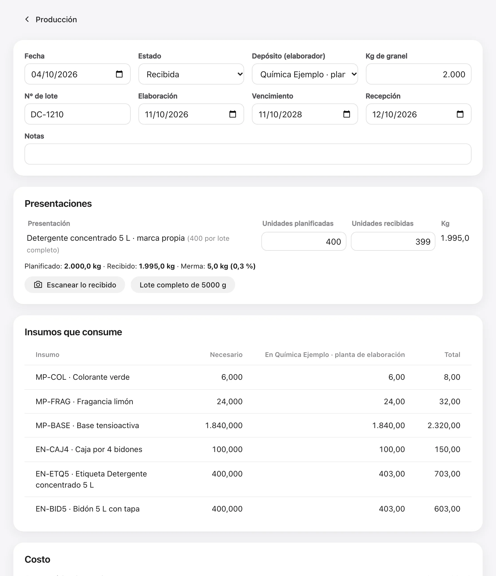Edit the Unidades recibidas value 399
Screen dimensions: 496x576
coord(393,241)
